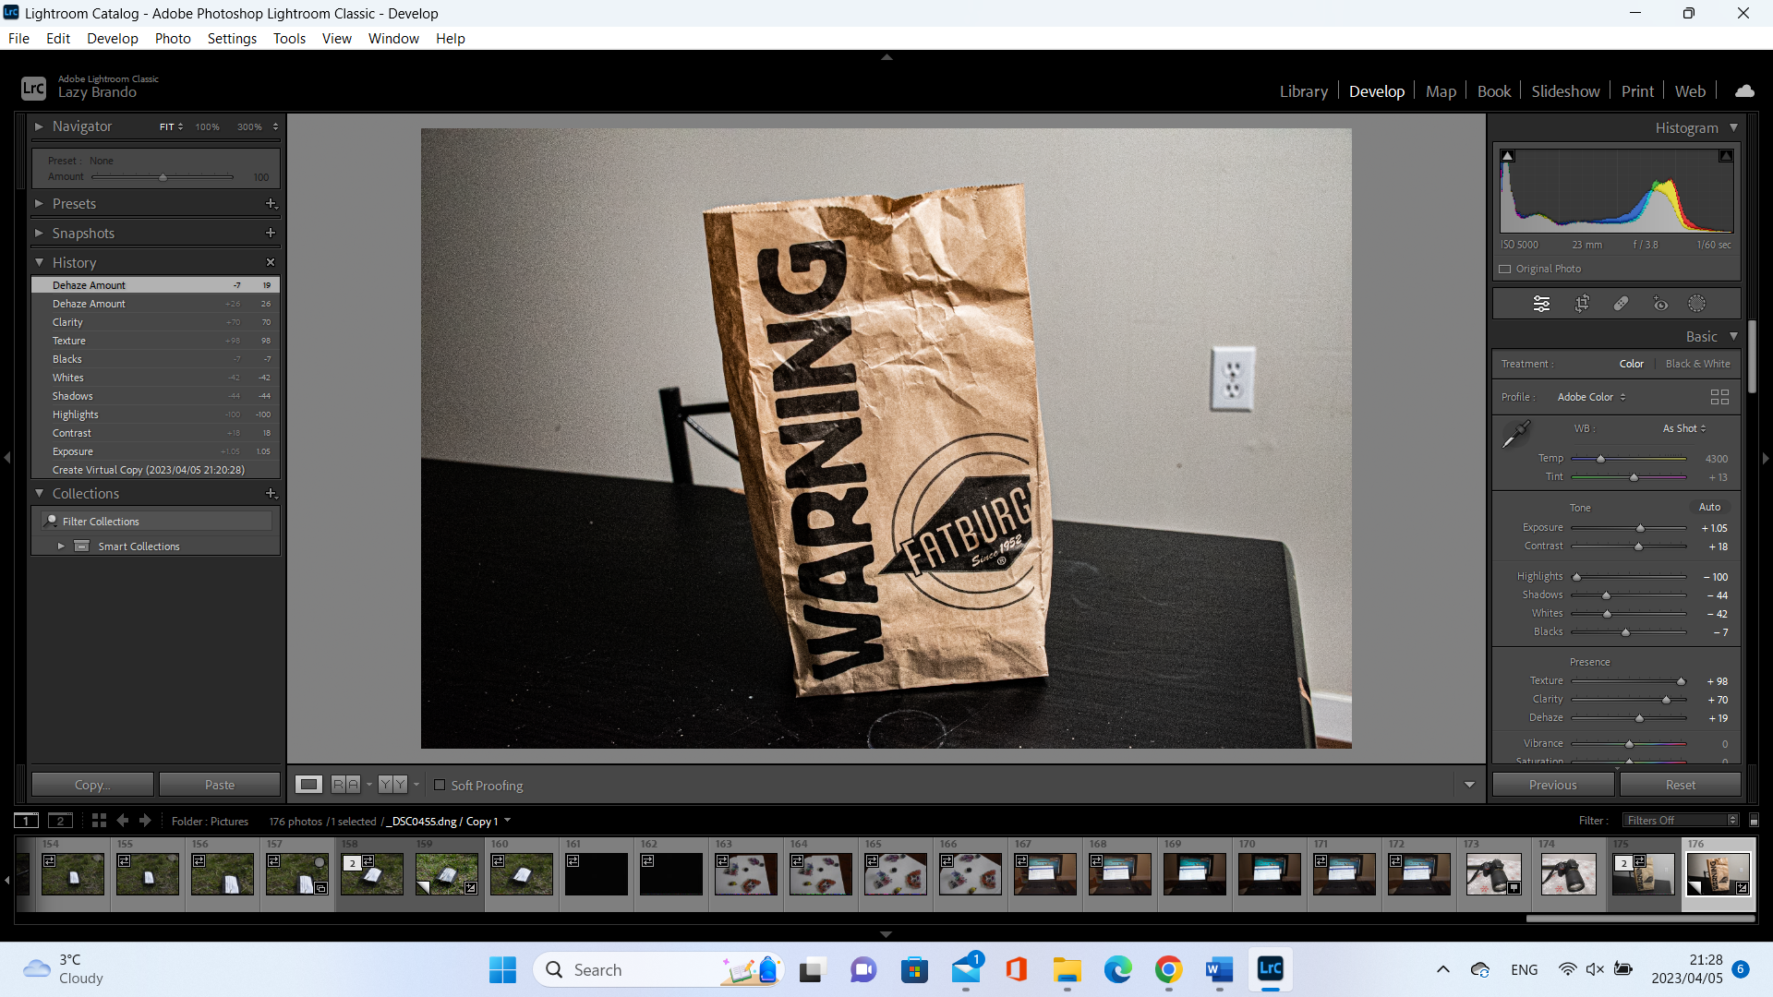The height and width of the screenshot is (997, 1773).
Task: Click the Dehaze slider handle
Action: pos(1639,718)
